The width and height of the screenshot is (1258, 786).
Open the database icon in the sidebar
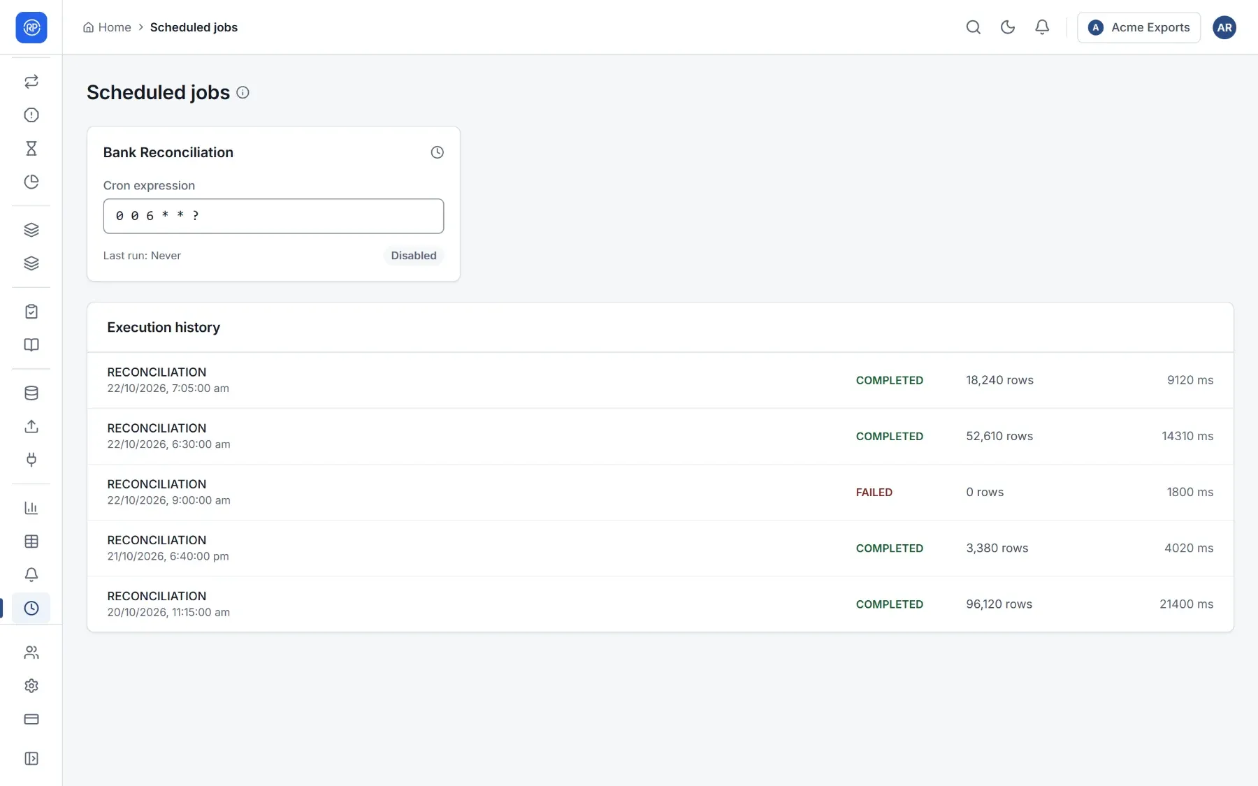coord(31,393)
